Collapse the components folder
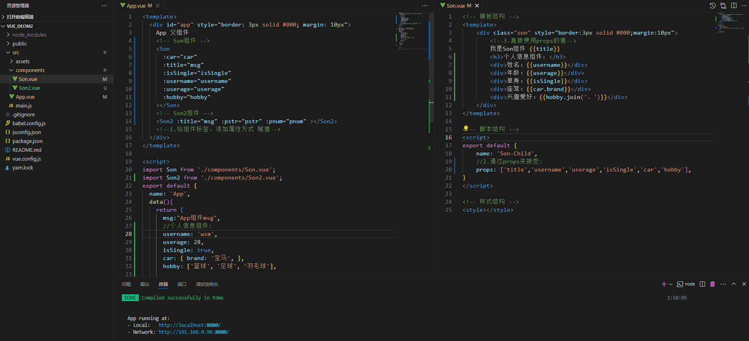The image size is (749, 341). pos(56,70)
